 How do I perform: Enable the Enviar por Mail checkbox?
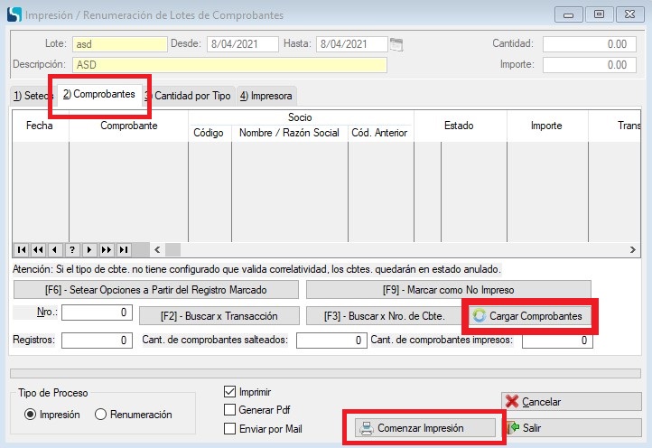[230, 428]
